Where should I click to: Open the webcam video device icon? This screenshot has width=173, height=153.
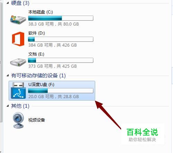point(18,120)
